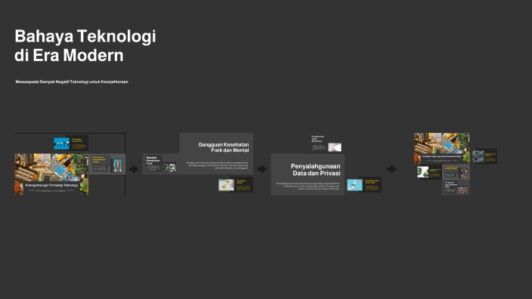This screenshot has height=299, width=532.
Task: Open the "Ketergantungan Terhadap Teknologi" heading
Action: point(51,186)
